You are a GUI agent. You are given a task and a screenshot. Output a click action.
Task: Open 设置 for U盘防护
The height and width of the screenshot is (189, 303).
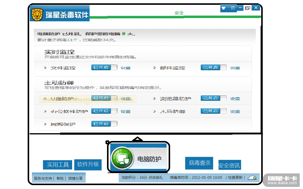point(126,99)
